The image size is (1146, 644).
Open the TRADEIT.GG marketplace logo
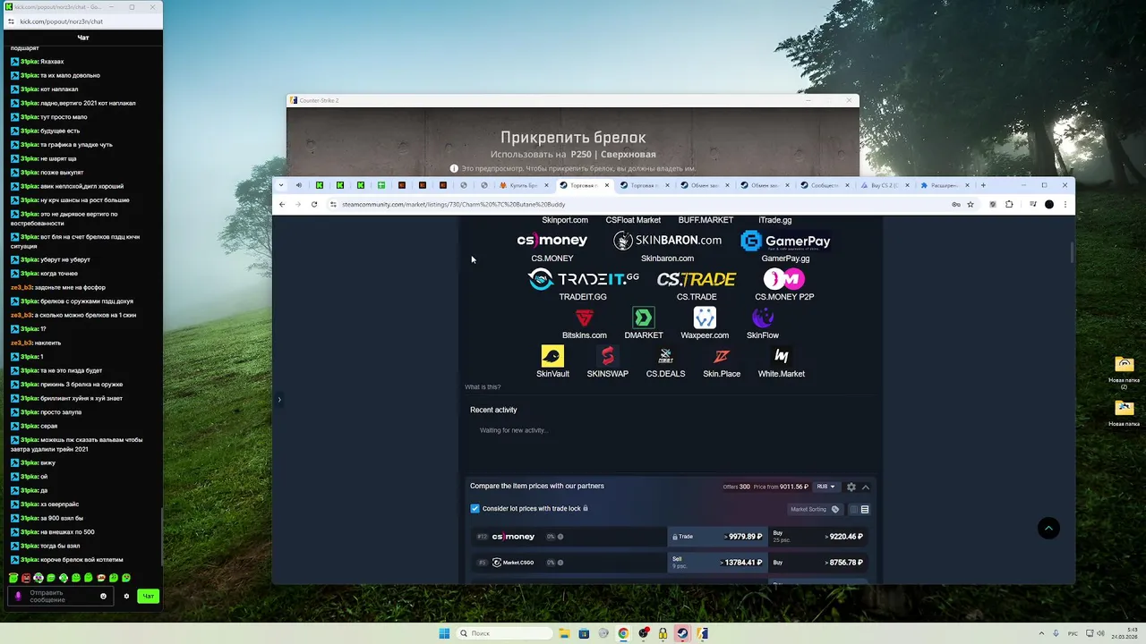point(583,280)
